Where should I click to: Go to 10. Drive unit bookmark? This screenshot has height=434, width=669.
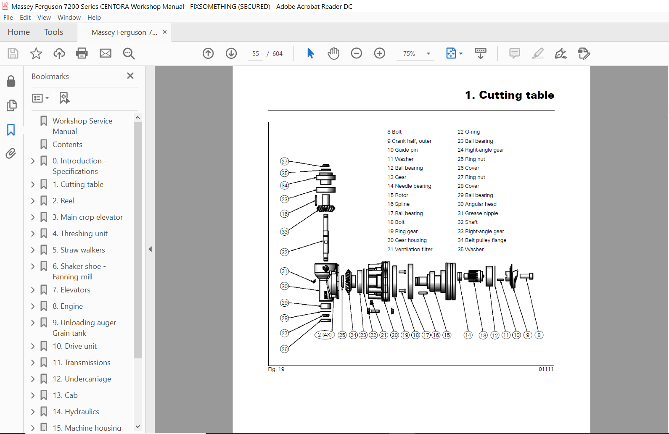point(74,346)
